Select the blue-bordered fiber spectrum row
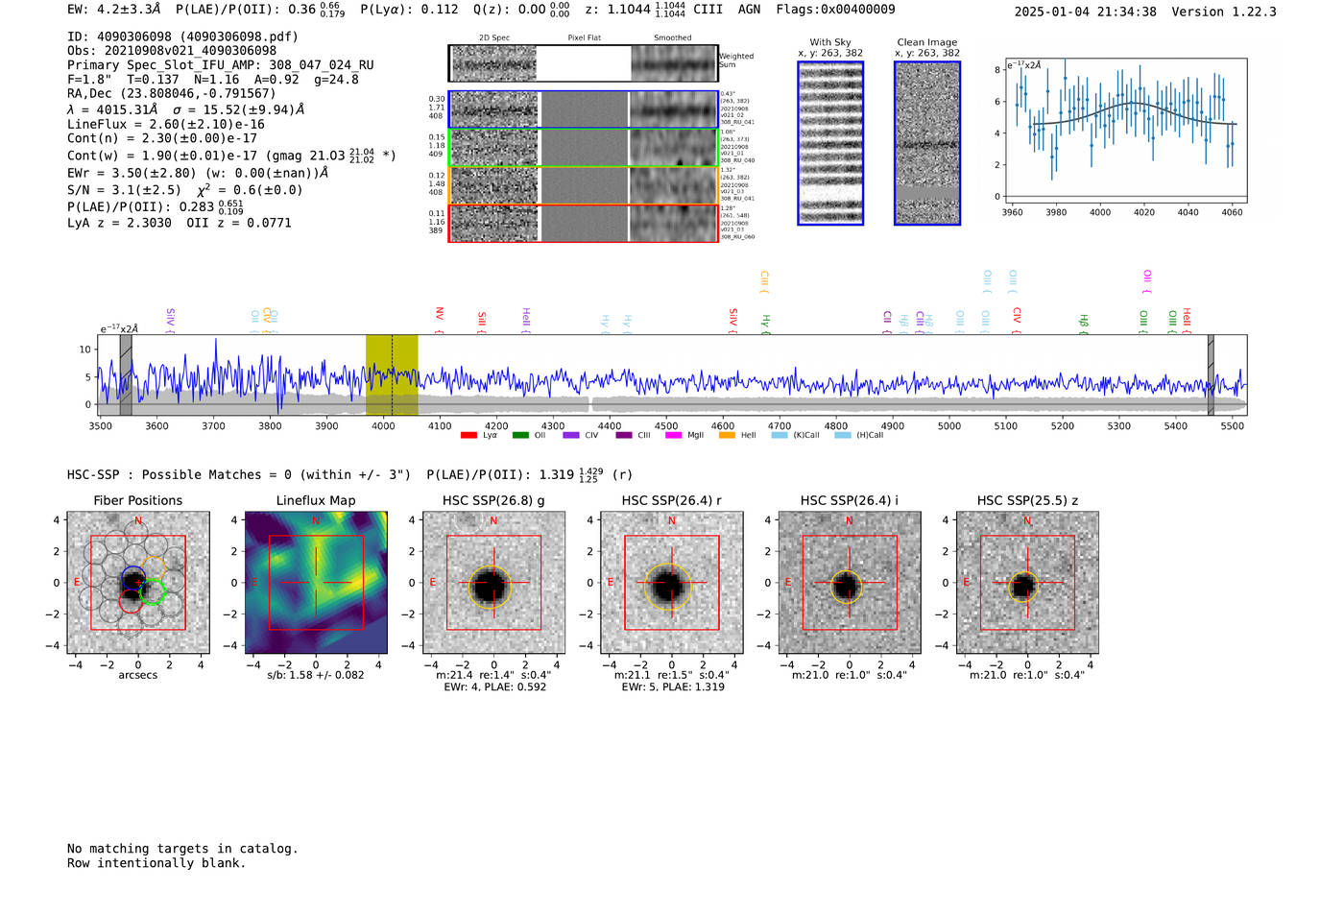 click(583, 109)
